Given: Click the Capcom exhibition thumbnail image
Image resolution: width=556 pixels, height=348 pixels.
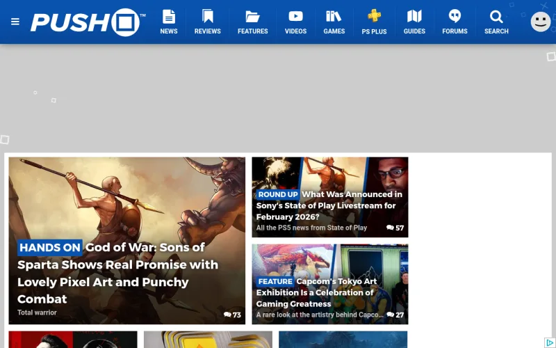Looking at the screenshot, I should (330, 260).
